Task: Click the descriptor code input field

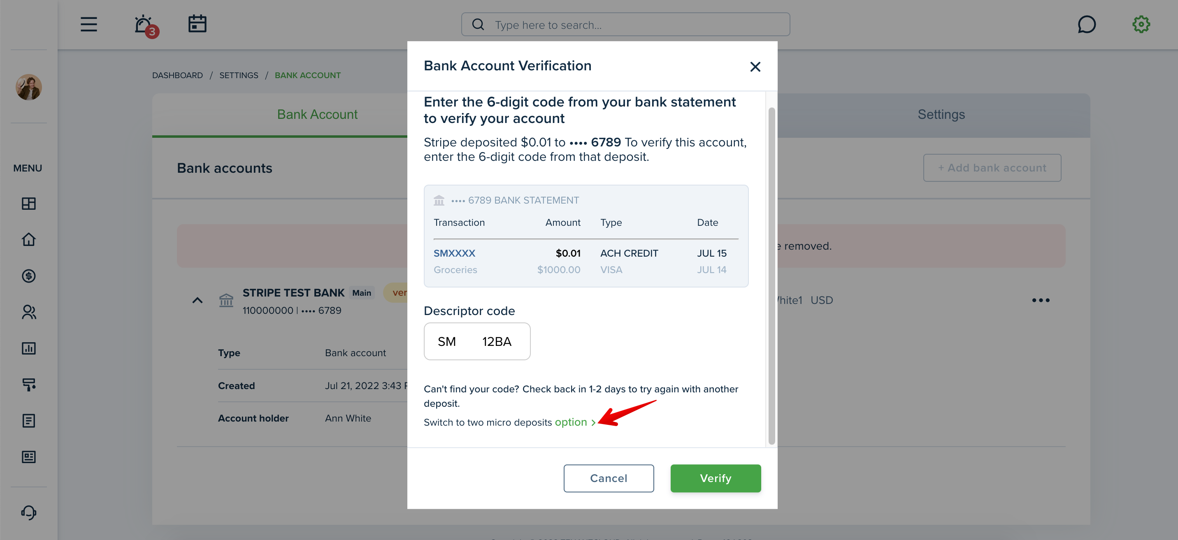Action: click(477, 341)
